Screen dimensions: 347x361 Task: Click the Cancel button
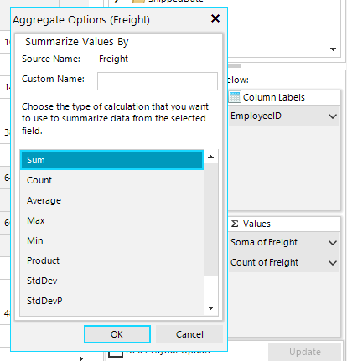click(189, 334)
